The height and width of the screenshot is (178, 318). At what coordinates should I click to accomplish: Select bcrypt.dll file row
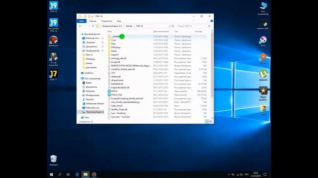coord(157,62)
